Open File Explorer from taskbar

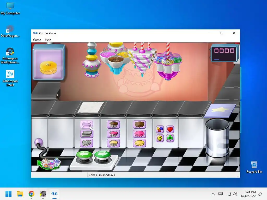pos(20,194)
